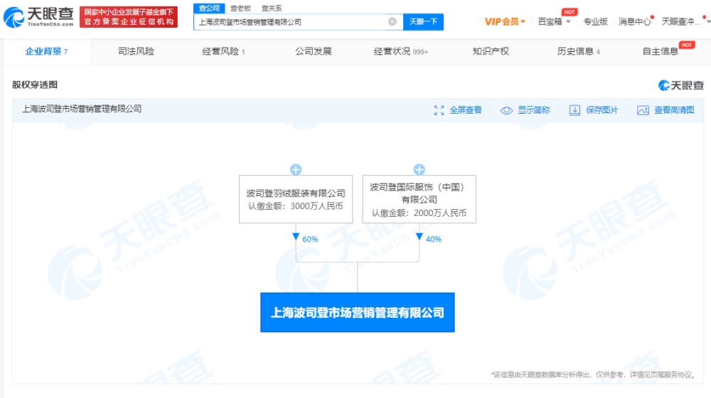Open the 专业版 link

pyautogui.click(x=595, y=21)
